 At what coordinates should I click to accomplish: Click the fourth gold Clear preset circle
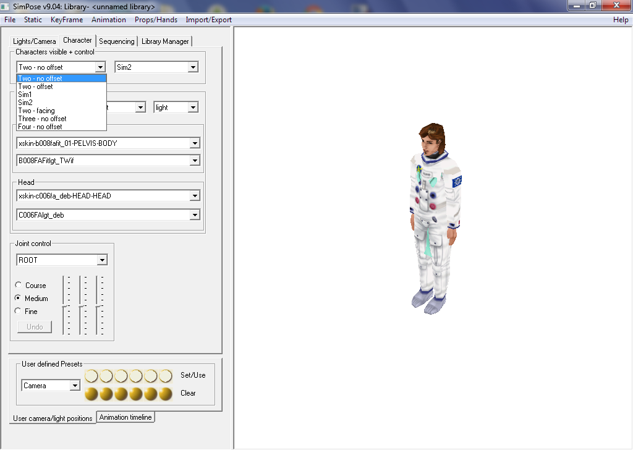coord(136,394)
